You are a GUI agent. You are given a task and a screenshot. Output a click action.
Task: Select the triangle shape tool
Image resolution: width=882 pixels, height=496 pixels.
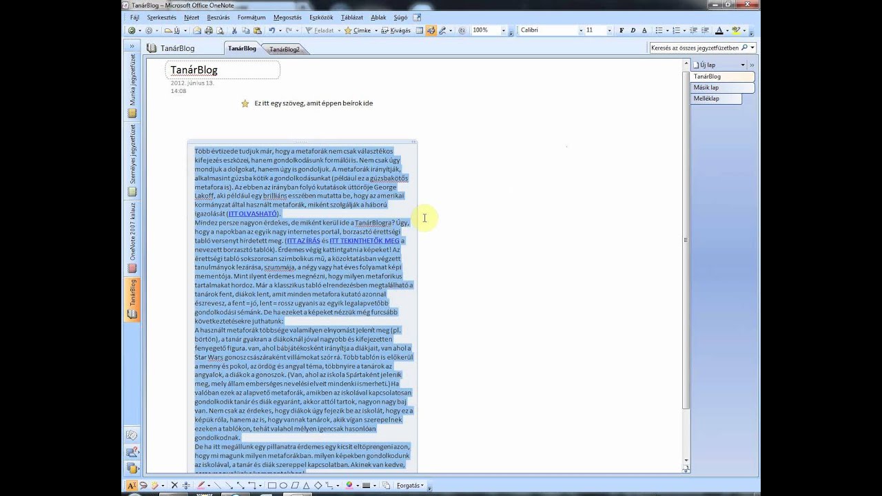(x=306, y=486)
